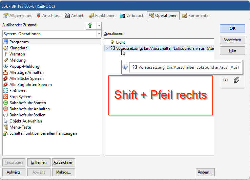Select the radio button below Hilfe
Image resolution: width=250 pixels, height=180 pixels.
coord(226,80)
